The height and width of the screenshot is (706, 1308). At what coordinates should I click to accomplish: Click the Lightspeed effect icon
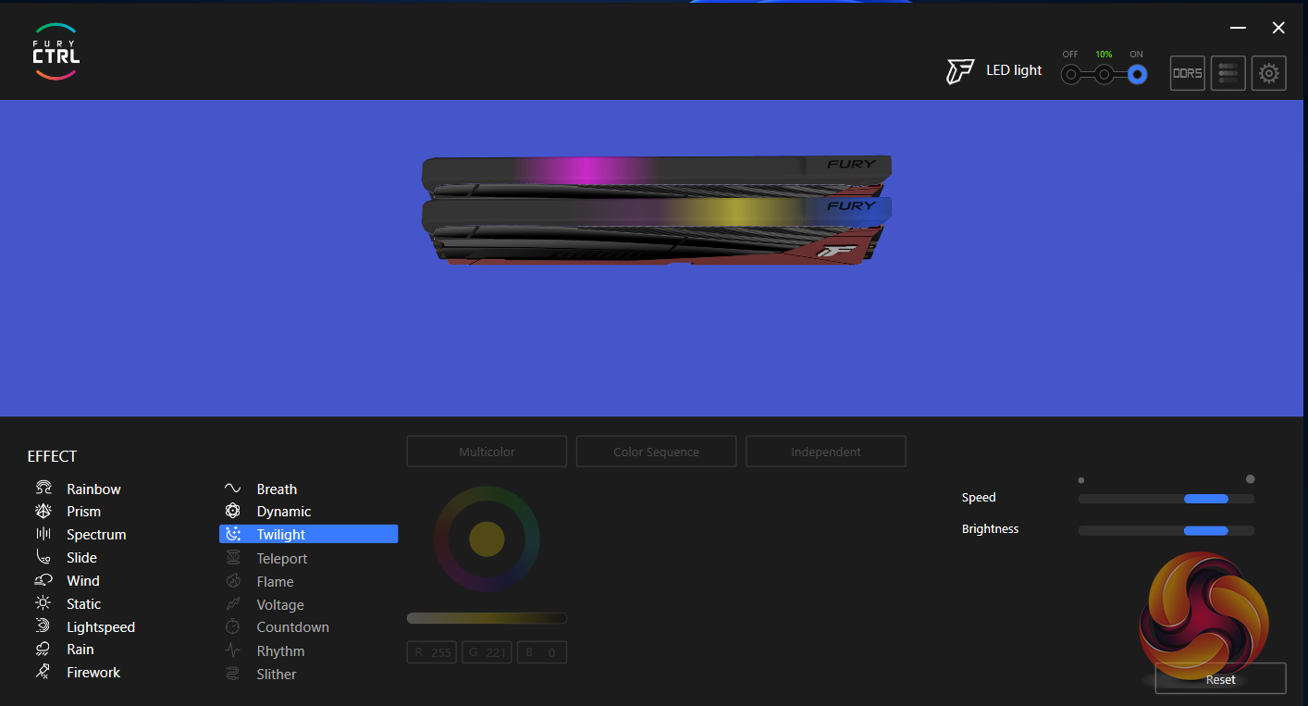tap(43, 626)
